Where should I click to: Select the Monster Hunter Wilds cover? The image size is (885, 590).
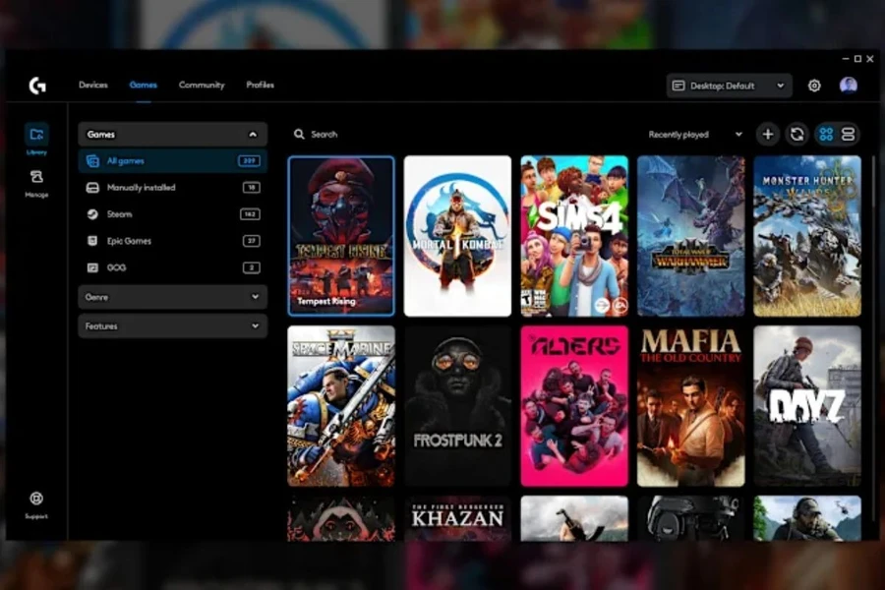tap(807, 236)
